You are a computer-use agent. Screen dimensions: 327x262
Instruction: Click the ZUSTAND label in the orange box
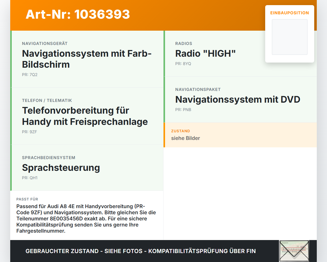point(181,131)
